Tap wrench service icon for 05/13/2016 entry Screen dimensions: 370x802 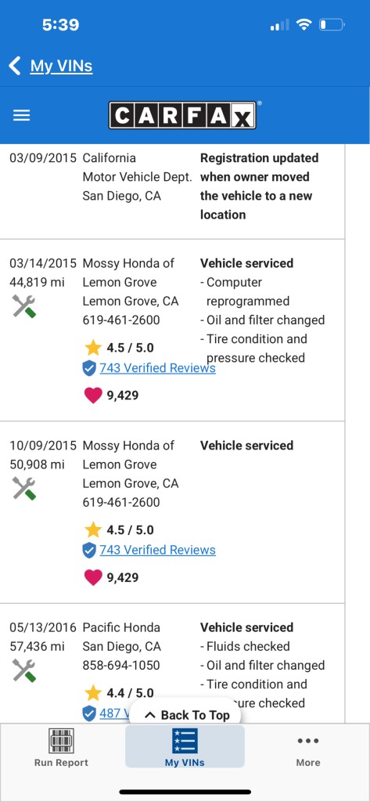tap(24, 670)
